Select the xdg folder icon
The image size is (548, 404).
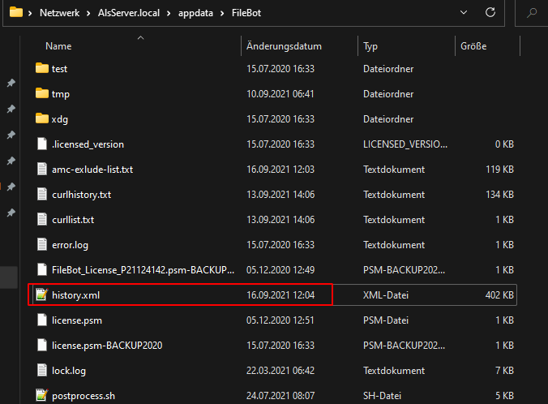(42, 118)
